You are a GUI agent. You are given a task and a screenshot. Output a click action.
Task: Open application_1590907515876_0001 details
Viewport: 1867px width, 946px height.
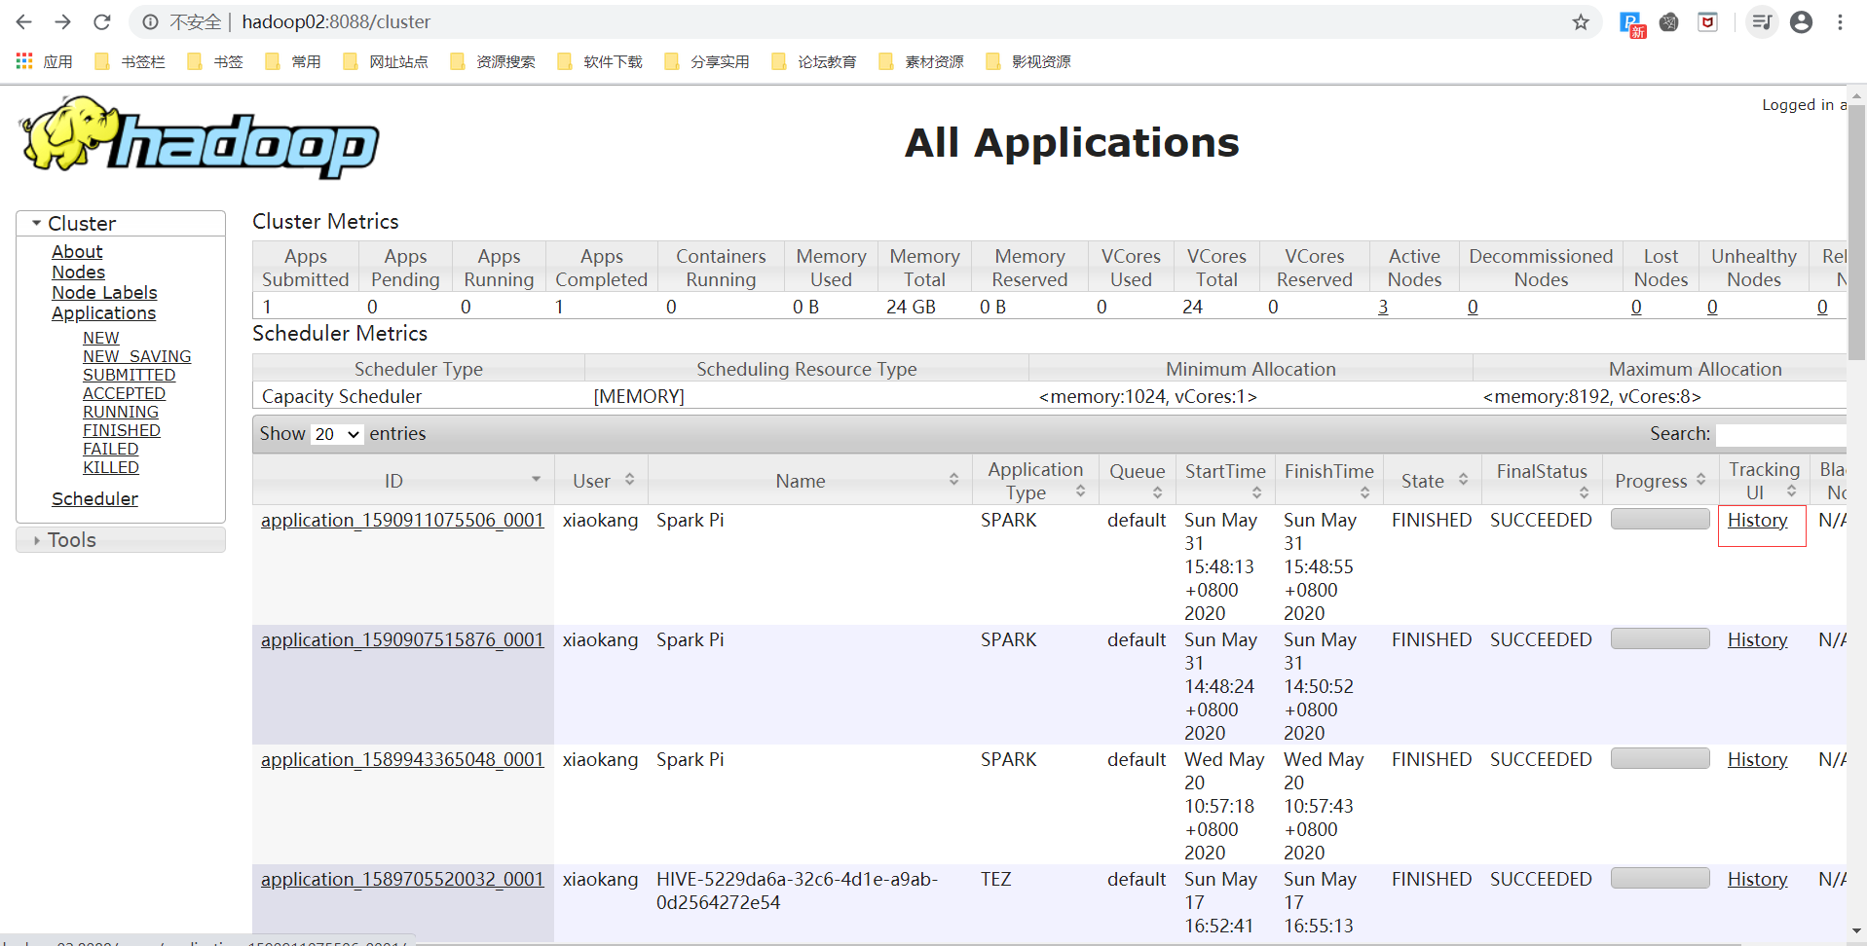[x=402, y=639]
